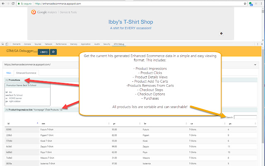Click the clear button beside +INFO
Screen dimensions: 265x166
(53, 51)
